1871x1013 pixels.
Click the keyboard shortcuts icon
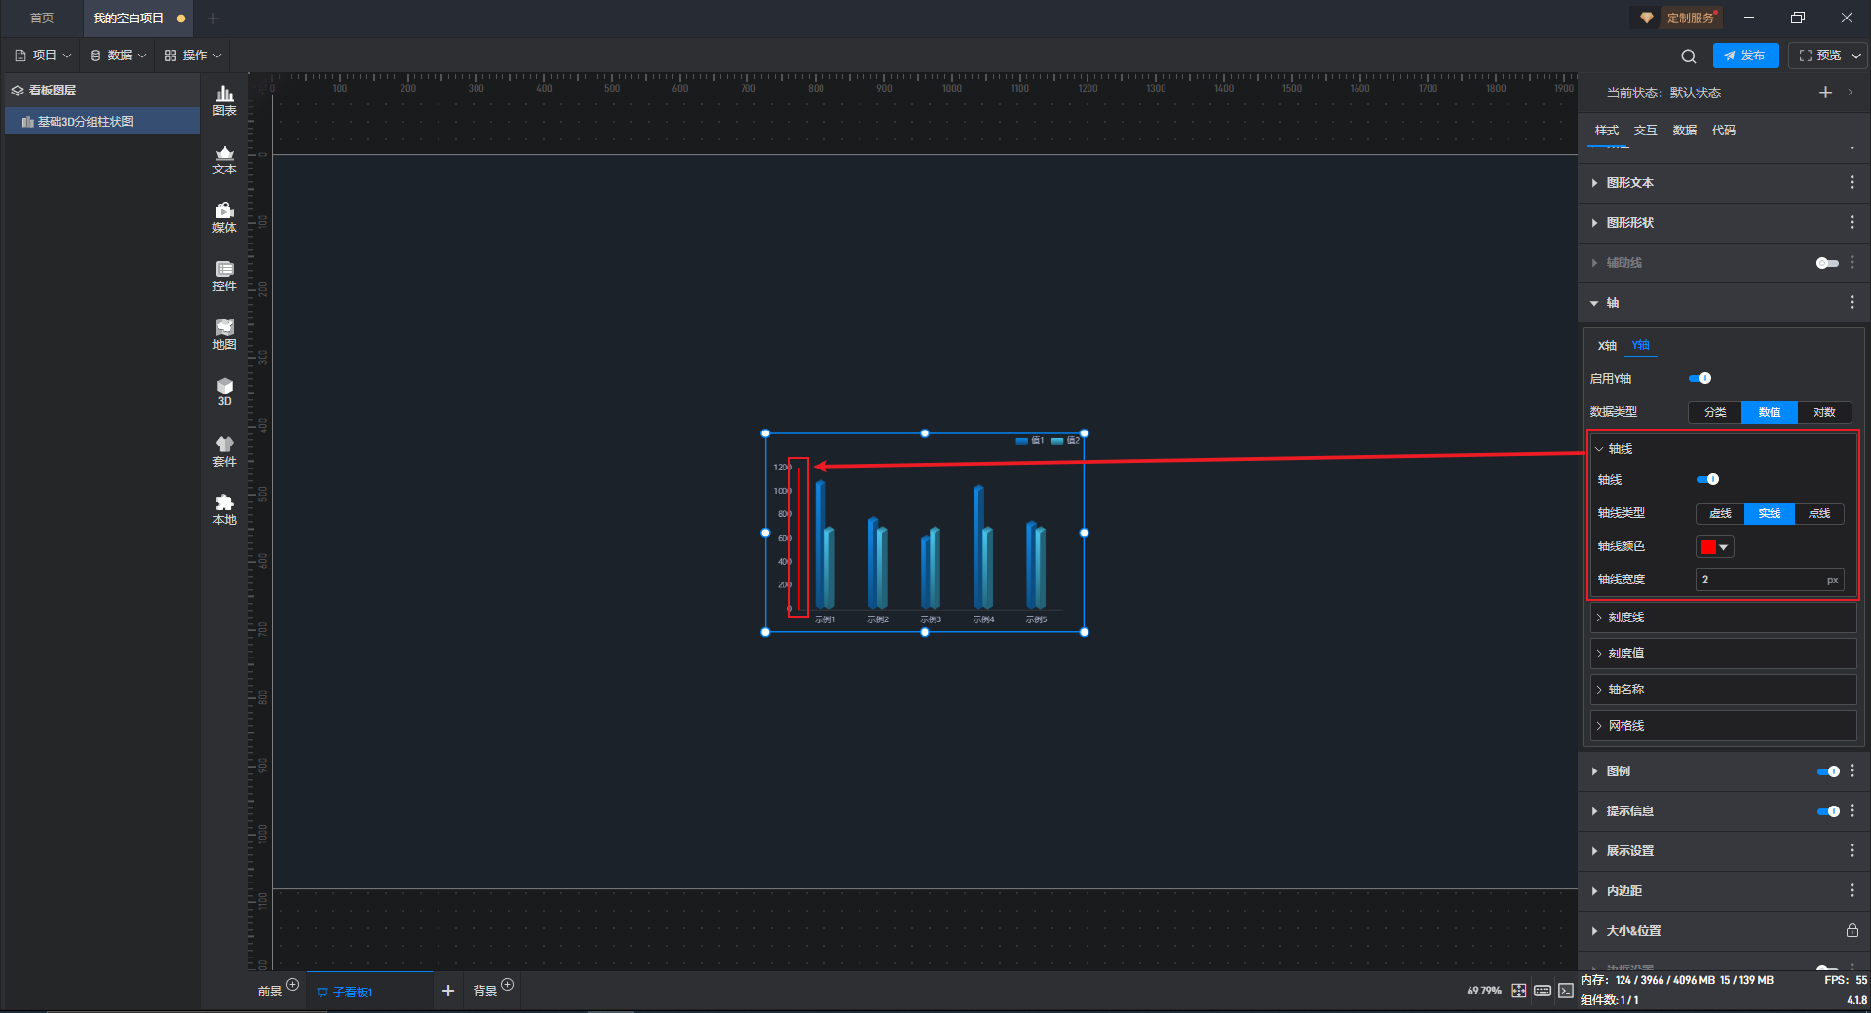pos(1543,991)
